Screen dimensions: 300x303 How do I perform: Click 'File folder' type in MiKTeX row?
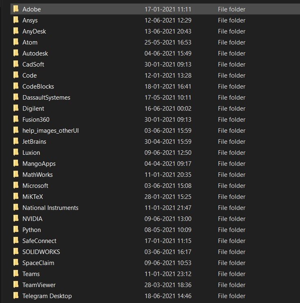point(231,197)
